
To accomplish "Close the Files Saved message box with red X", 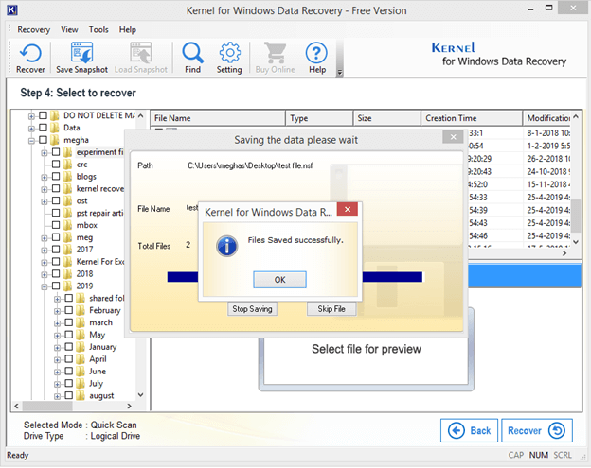I will point(348,209).
